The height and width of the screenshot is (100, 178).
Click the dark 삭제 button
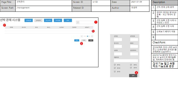tap(91, 40)
